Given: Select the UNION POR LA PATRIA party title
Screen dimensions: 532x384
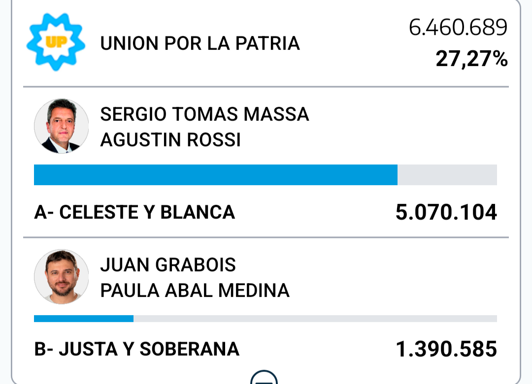Looking at the screenshot, I should pos(200,43).
